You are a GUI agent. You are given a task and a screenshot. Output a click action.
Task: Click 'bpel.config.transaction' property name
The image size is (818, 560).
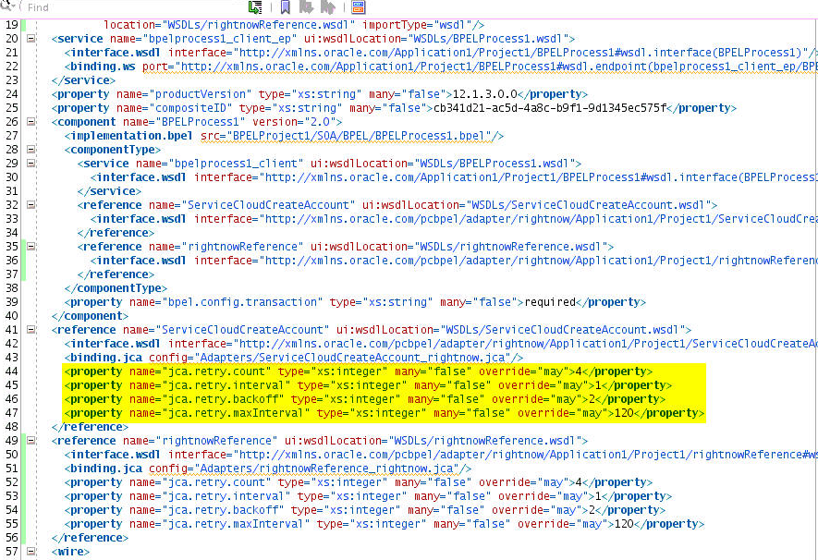(x=242, y=302)
